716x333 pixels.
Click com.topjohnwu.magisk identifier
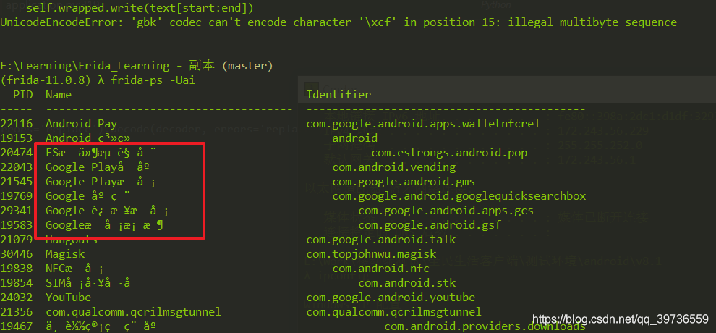click(371, 254)
